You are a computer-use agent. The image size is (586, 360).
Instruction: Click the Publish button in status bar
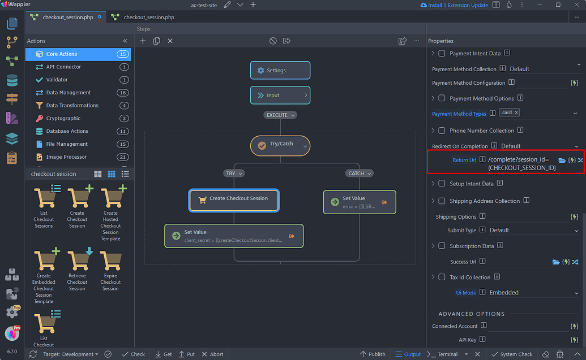pos(373,354)
